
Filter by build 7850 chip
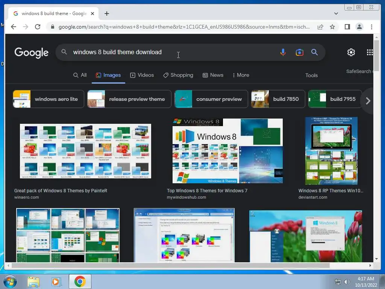278,99
